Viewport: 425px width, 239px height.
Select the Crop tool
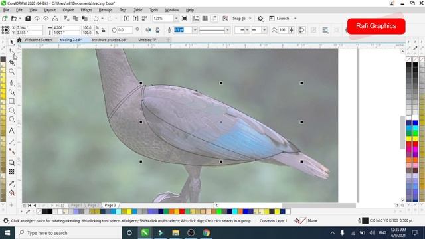(12, 62)
